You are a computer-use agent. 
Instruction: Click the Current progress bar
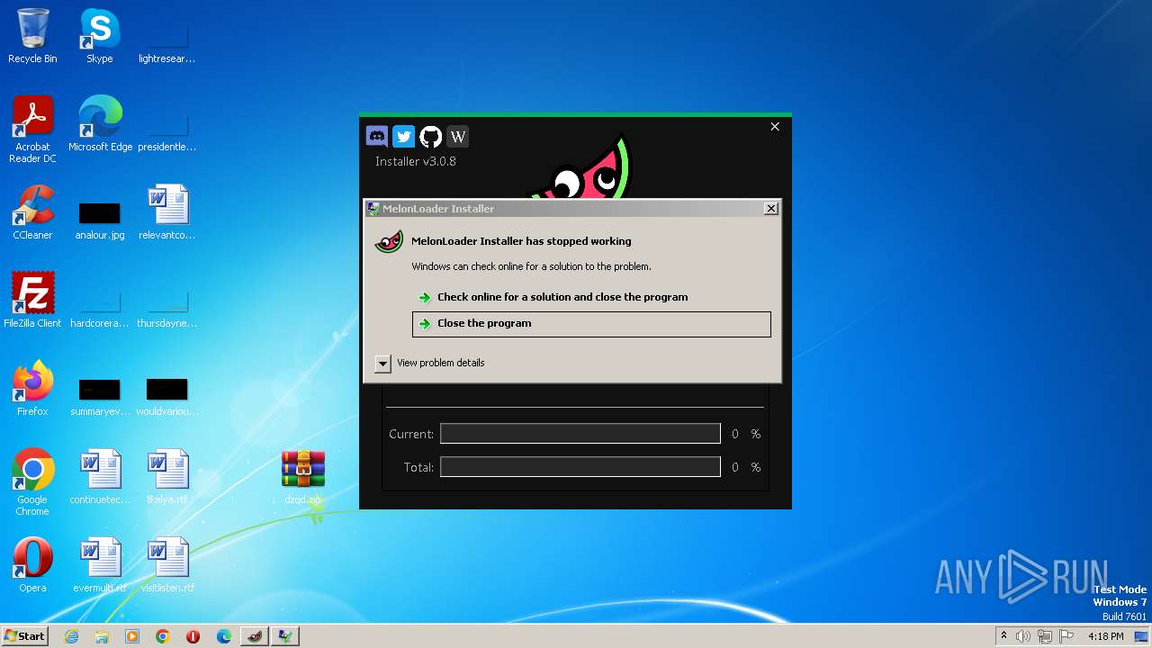click(x=580, y=434)
